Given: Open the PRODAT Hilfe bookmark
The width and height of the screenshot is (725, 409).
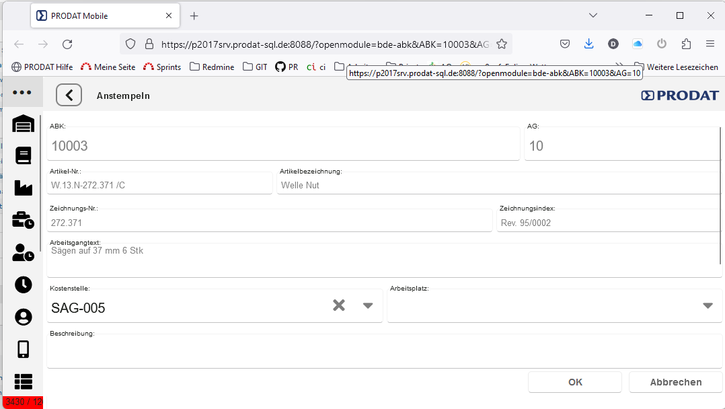Looking at the screenshot, I should 42,67.
